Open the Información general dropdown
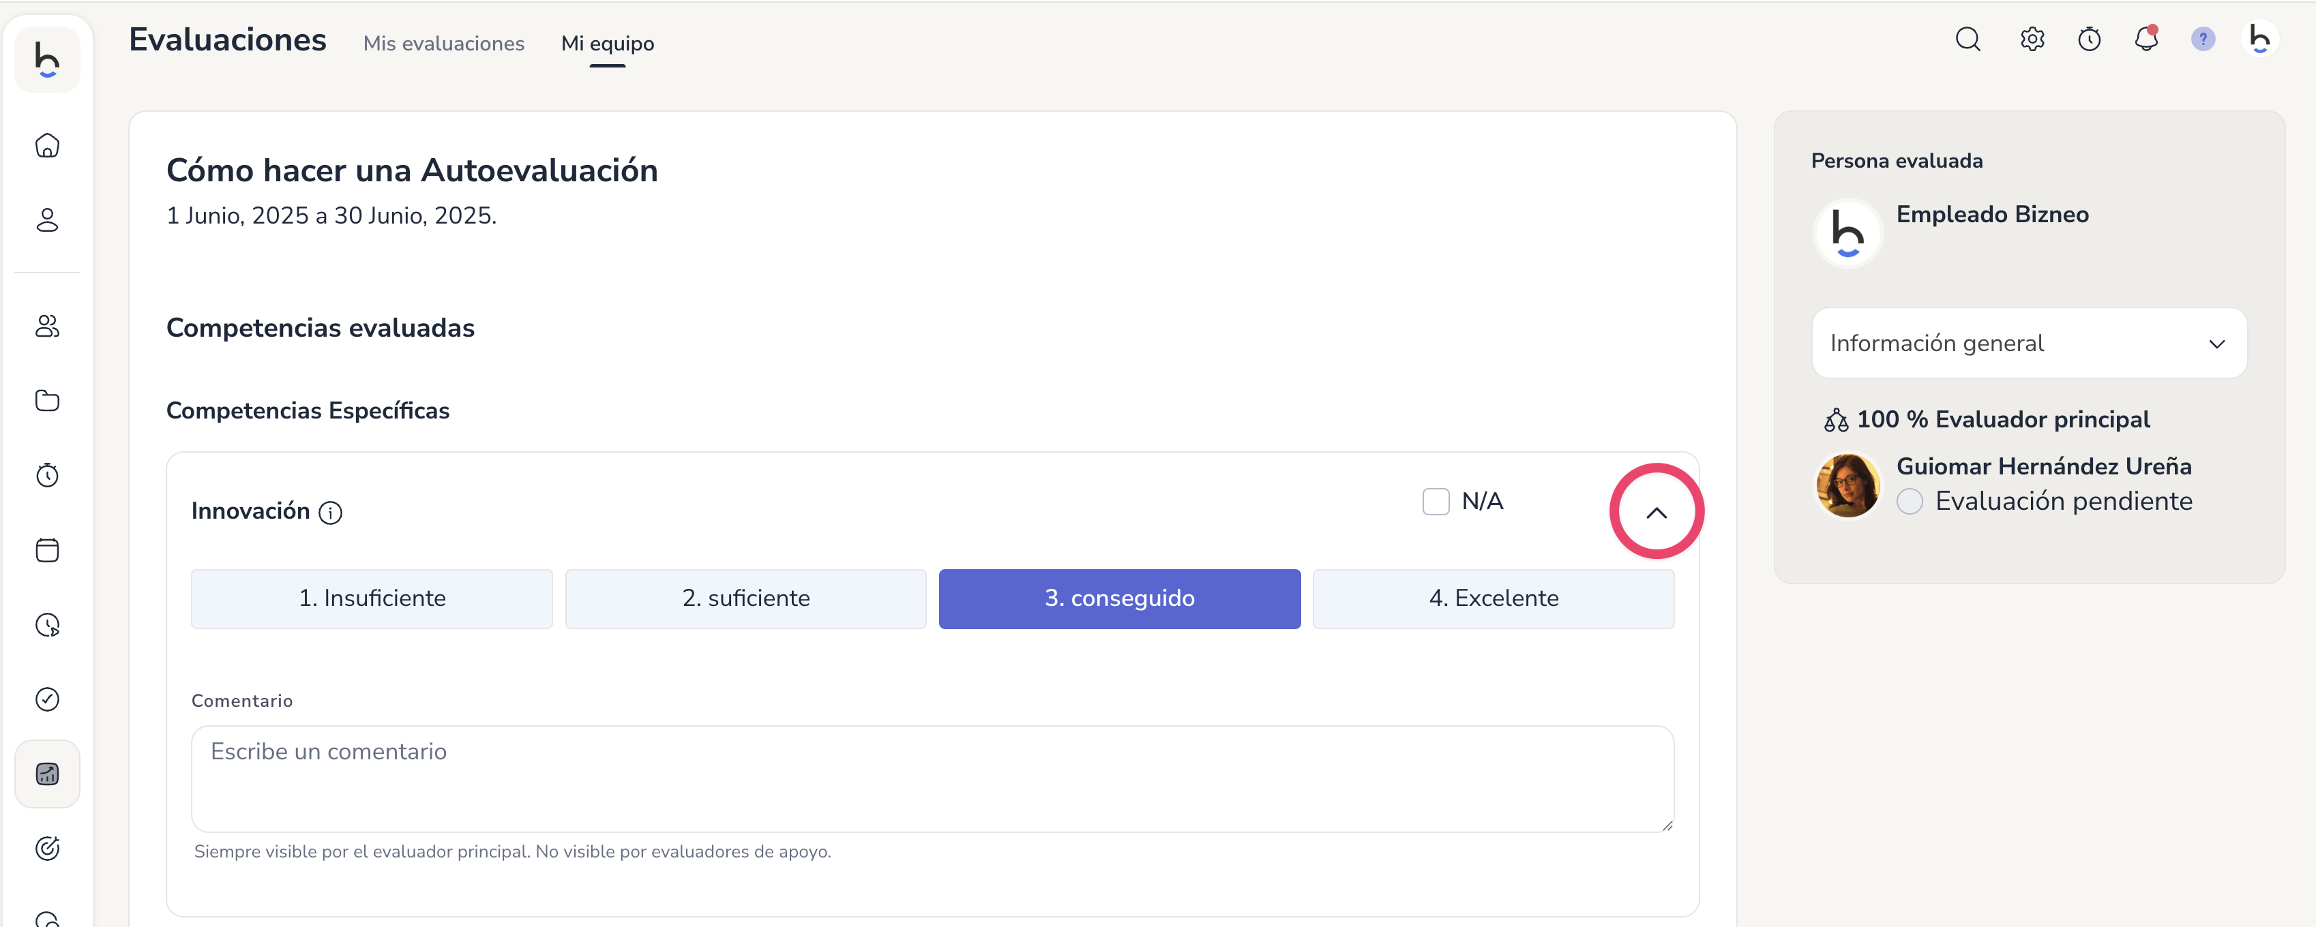2316x927 pixels. click(x=2029, y=343)
